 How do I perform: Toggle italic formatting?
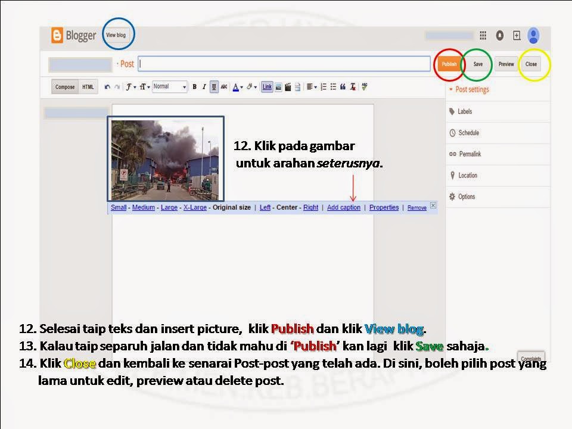point(204,86)
